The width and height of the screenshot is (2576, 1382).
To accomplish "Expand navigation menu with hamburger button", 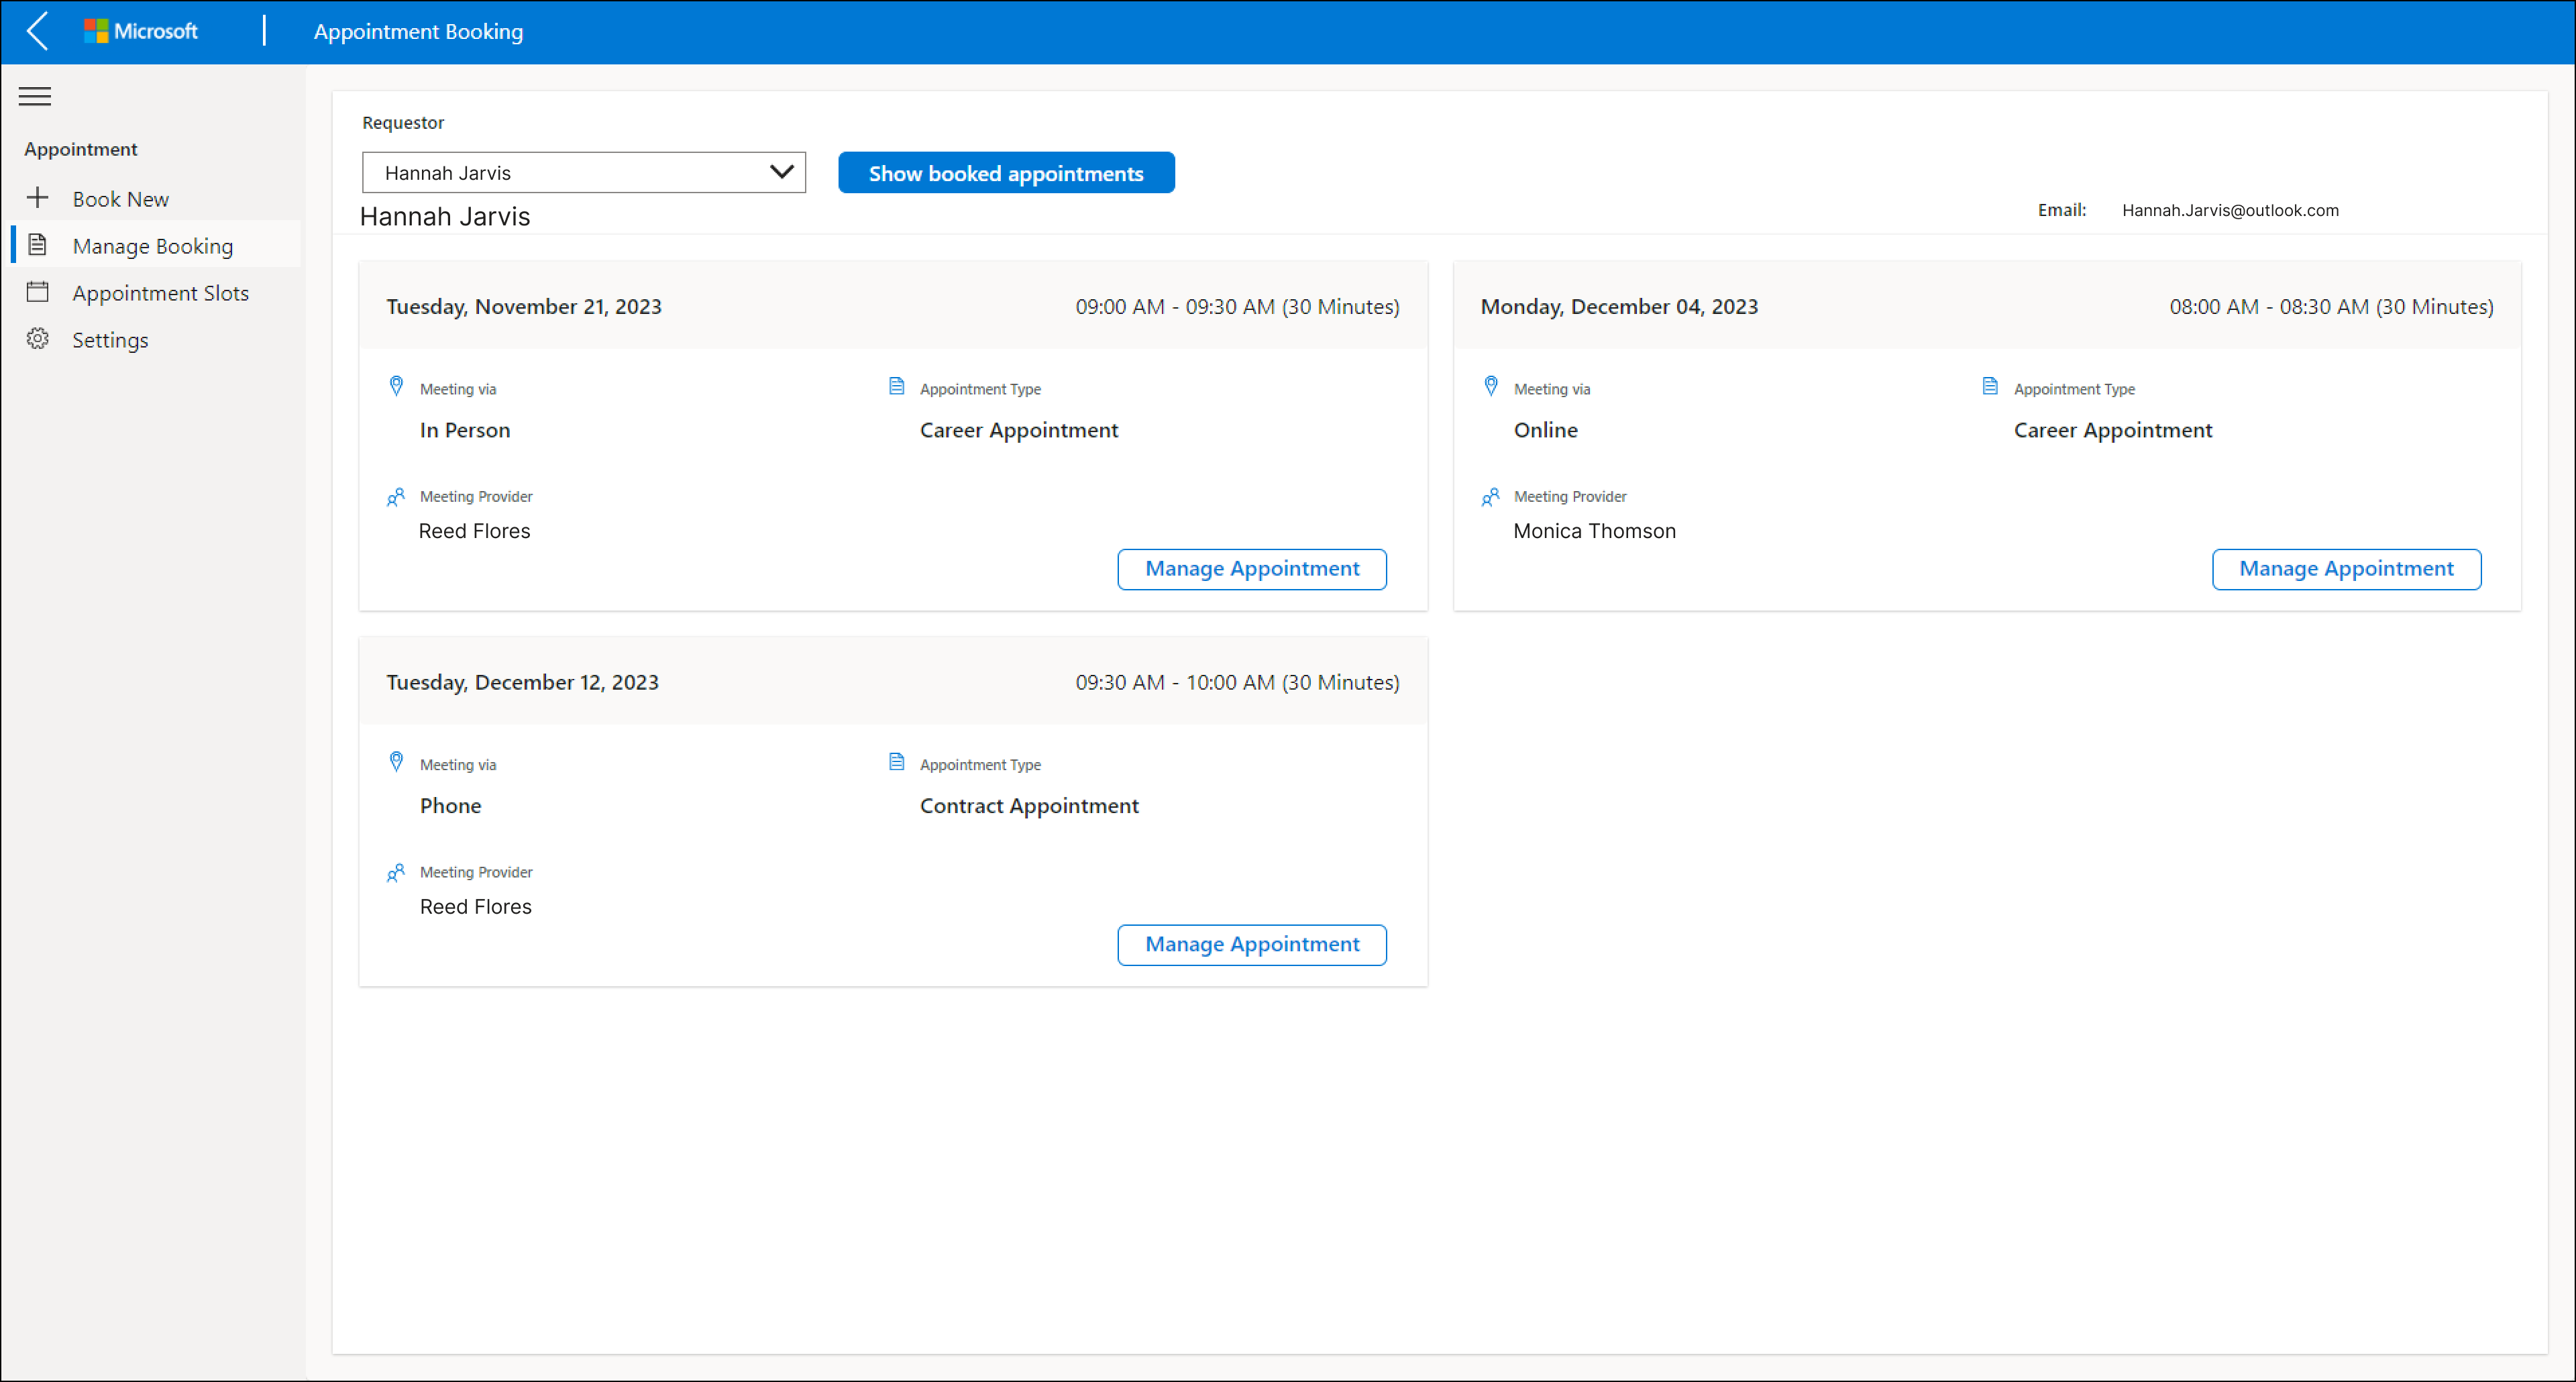I will [x=38, y=95].
